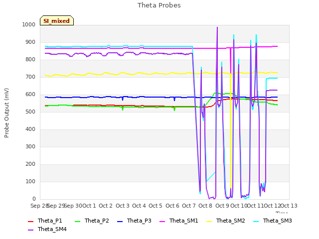Click the 400 y-axis tick label
This screenshot has height=239, width=319.
point(30,129)
